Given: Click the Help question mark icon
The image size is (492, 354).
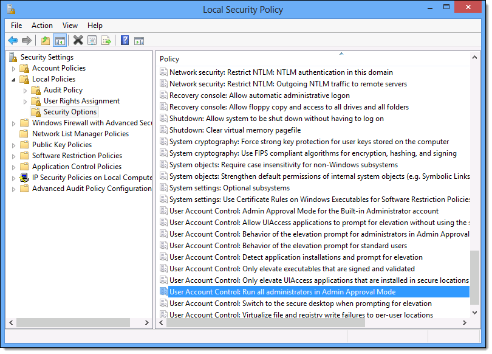Looking at the screenshot, I should pos(125,40).
